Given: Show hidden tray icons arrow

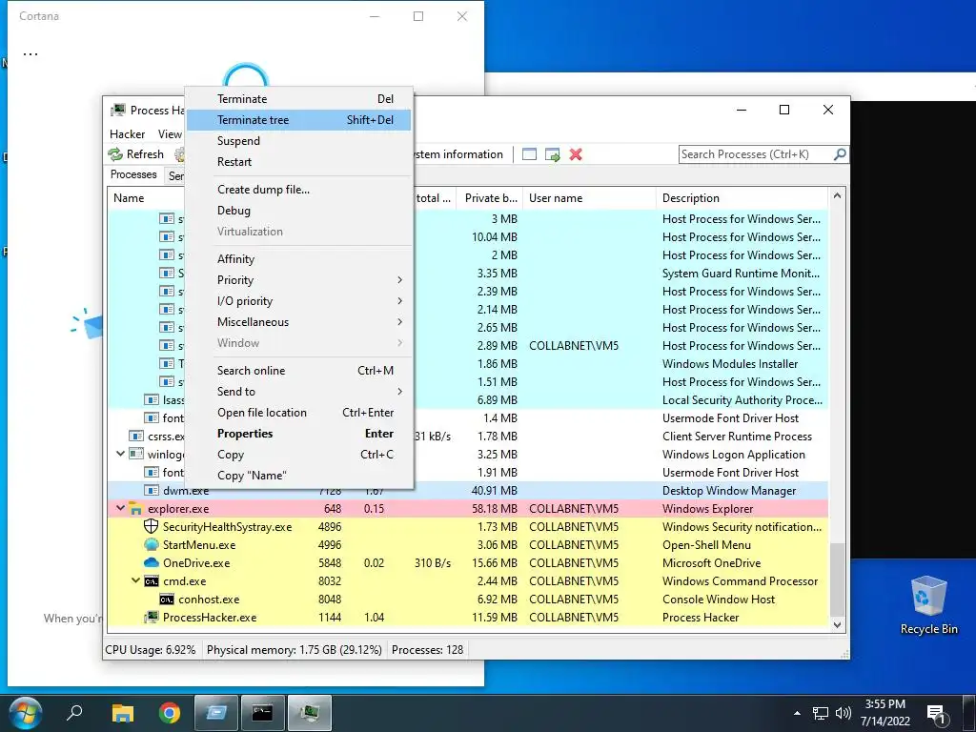Looking at the screenshot, I should tap(797, 713).
